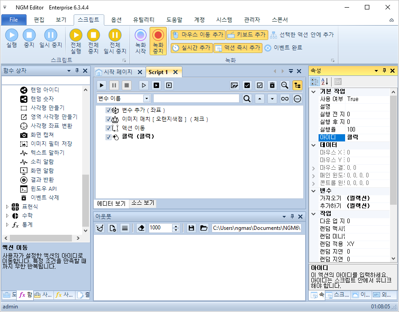399x312 pixels.
Task: Open the 편집 ribbon tab
Action: 39,20
